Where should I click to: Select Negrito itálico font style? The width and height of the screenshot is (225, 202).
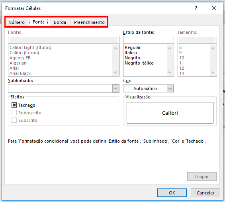coord(139,63)
